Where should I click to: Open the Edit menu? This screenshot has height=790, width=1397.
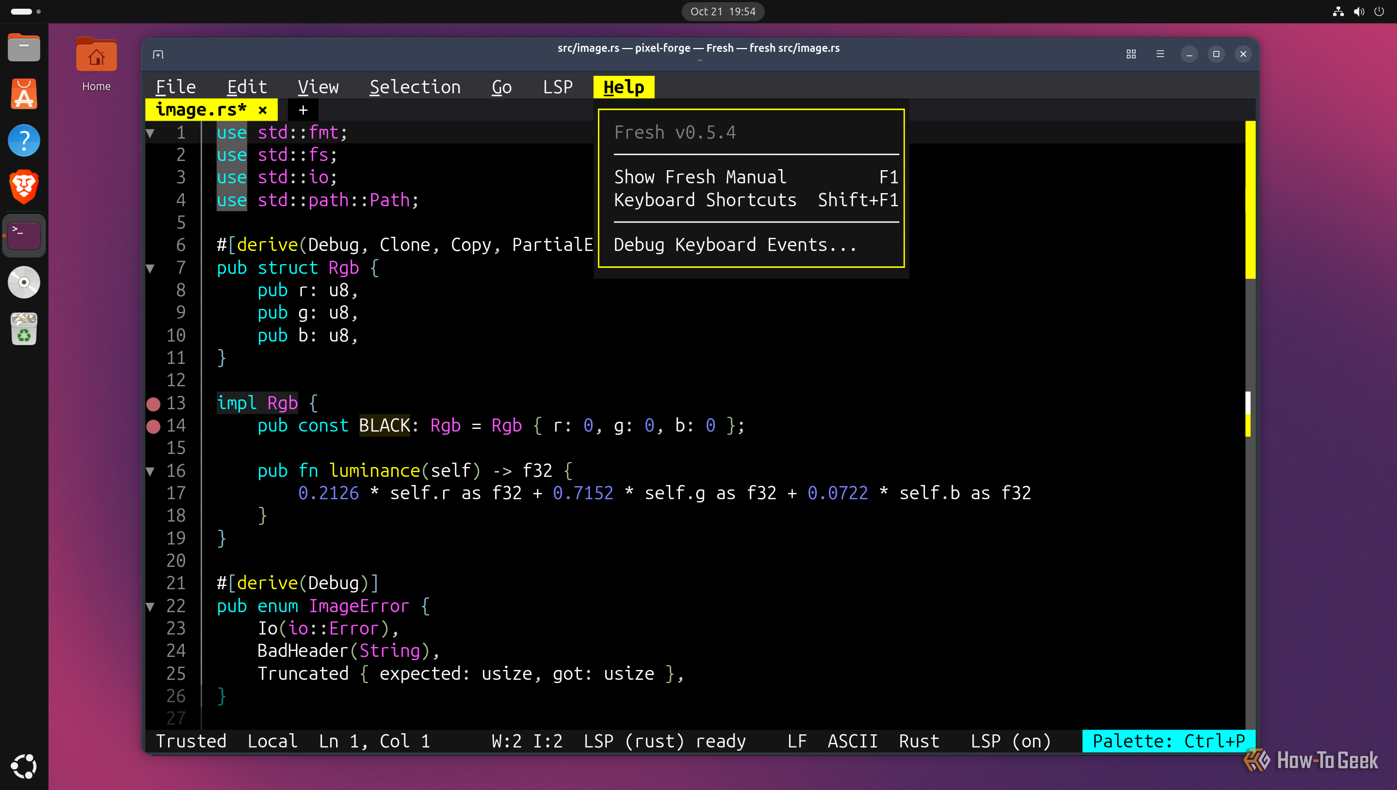click(x=247, y=87)
